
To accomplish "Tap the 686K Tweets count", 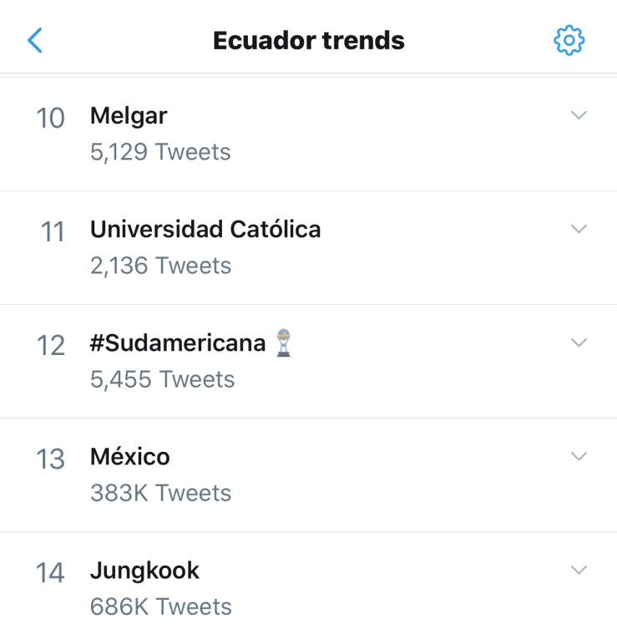I will coord(160,606).
